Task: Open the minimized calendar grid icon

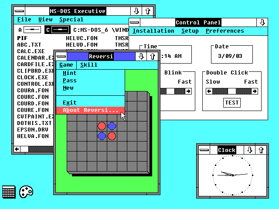Action: [9, 192]
